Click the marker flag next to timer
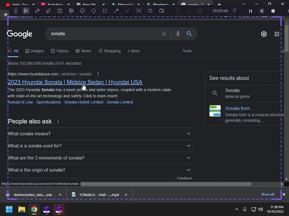Viewport: 289px width, 216px height. (x=235, y=11)
